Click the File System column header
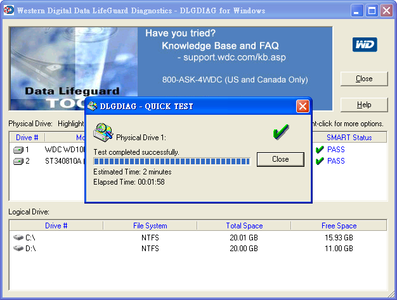 (x=150, y=226)
